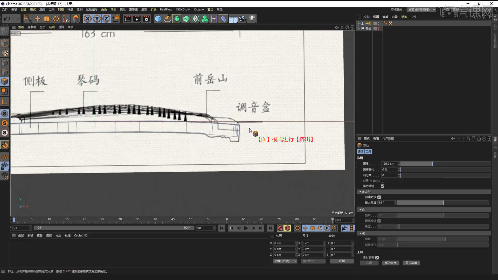Toggle the magnet Snap icon
The height and width of the screenshot is (280, 498).
coord(5,145)
